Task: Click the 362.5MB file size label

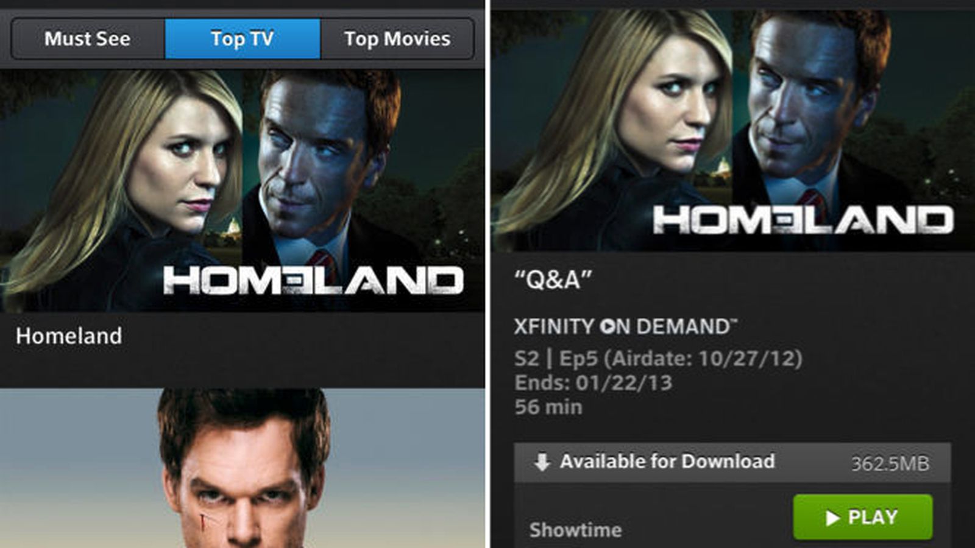Action: 890,464
